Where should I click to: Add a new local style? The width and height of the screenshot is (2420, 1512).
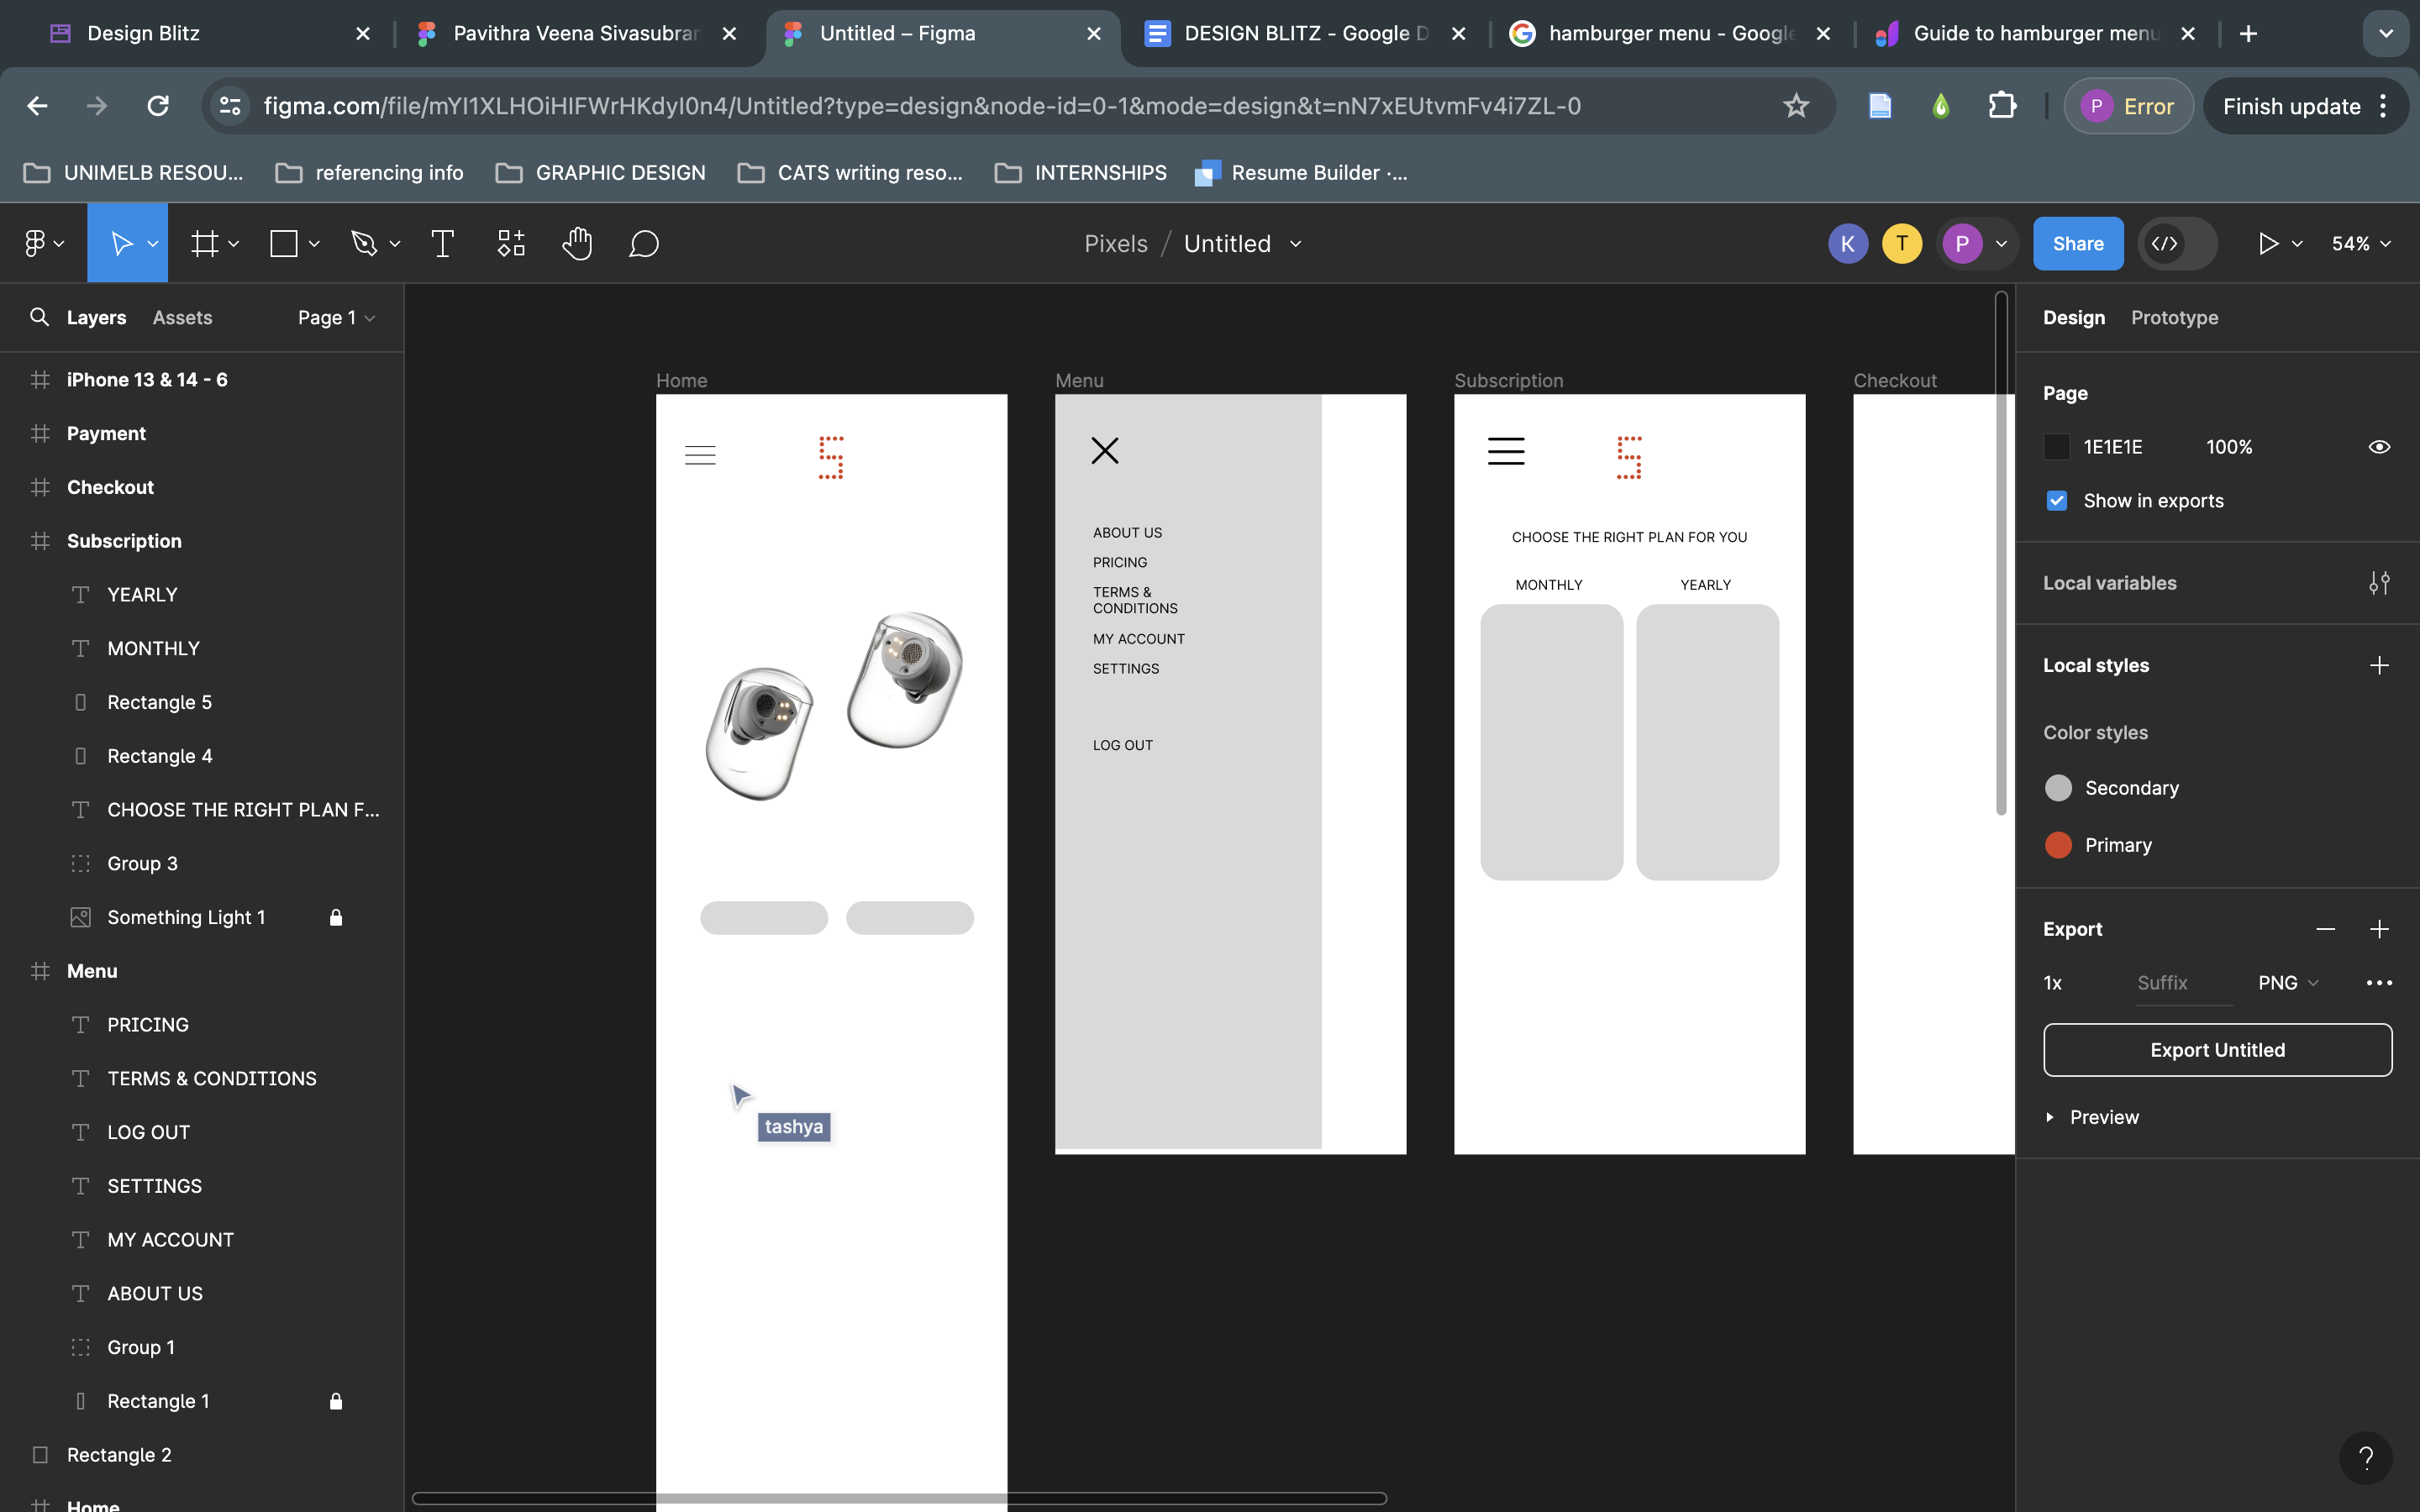[x=2379, y=665]
